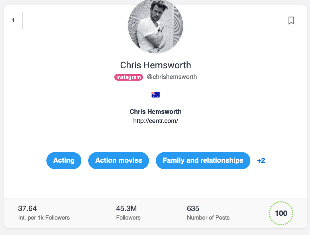Image resolution: width=310 pixels, height=235 pixels.
Task: Open the large Chris Hemsworth name heading
Action: [x=155, y=65]
